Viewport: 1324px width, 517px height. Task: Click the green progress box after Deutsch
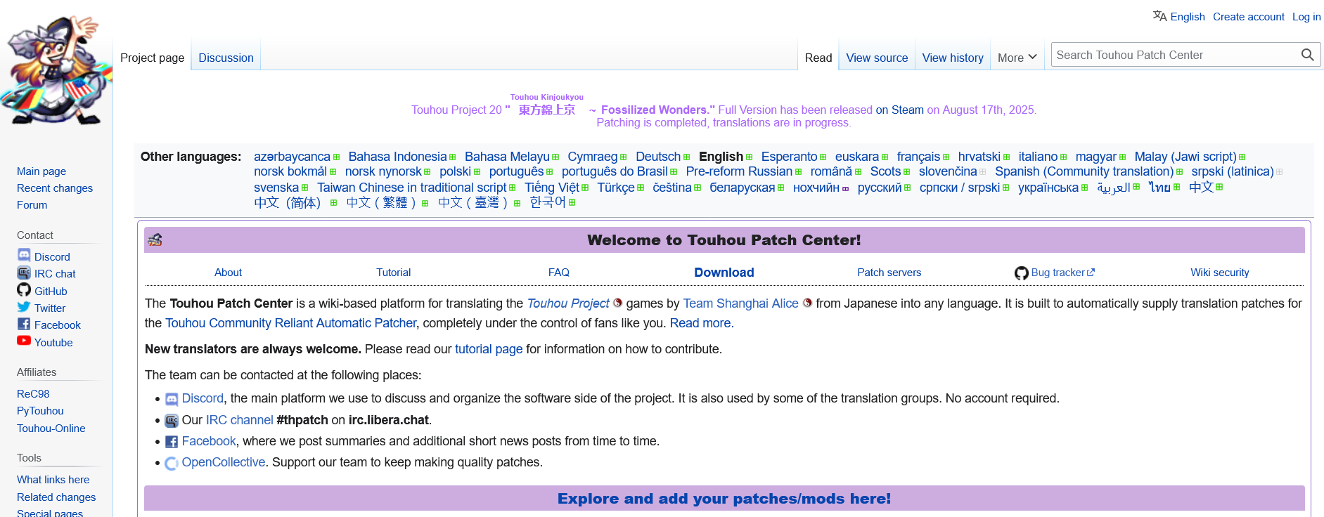click(687, 157)
